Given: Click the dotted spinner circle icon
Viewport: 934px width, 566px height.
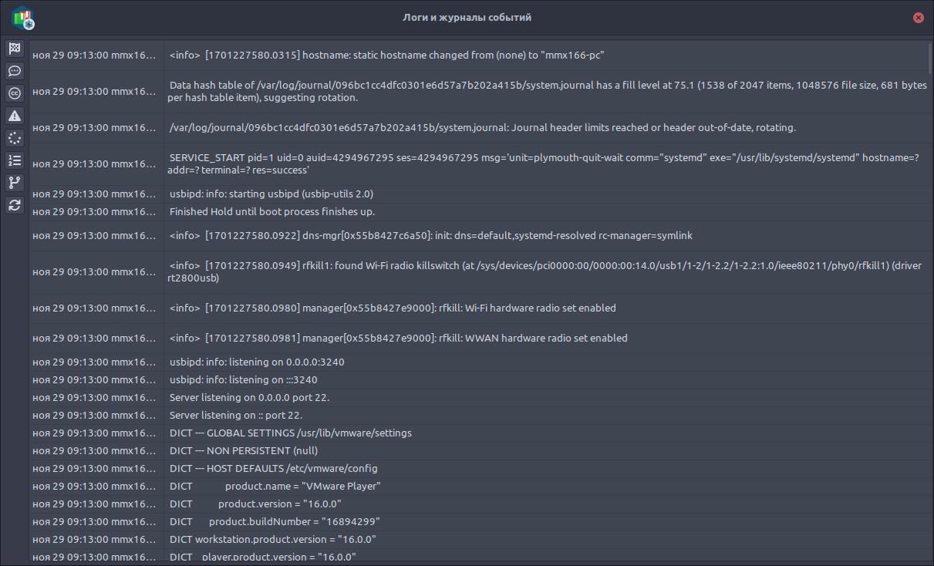Looking at the screenshot, I should coord(15,138).
